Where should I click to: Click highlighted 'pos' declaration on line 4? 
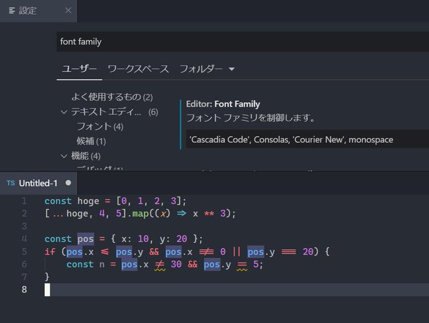[x=85, y=239]
